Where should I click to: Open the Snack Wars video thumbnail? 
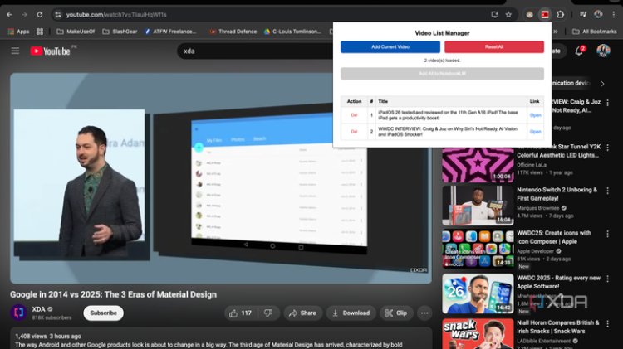478,334
